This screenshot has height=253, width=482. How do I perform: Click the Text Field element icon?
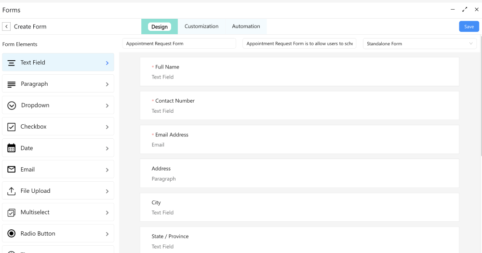click(x=12, y=63)
